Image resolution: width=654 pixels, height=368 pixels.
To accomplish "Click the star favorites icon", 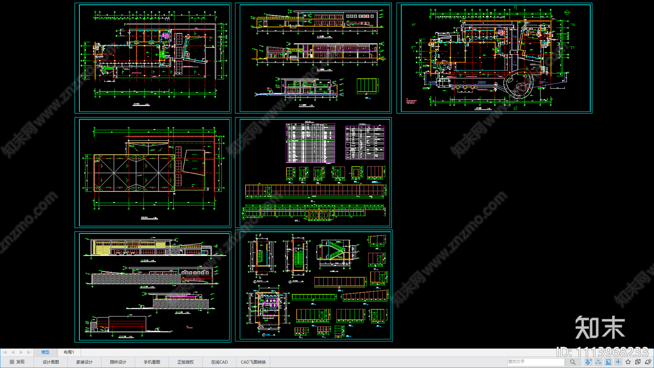I will point(628,362).
